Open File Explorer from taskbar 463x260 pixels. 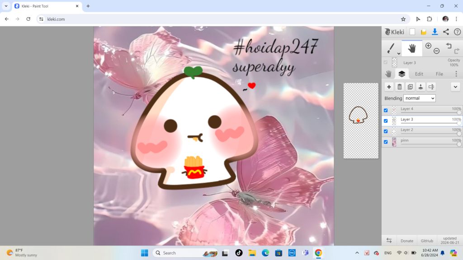tap(252, 253)
